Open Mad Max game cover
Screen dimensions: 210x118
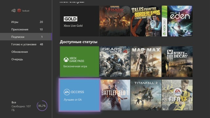point(146,62)
